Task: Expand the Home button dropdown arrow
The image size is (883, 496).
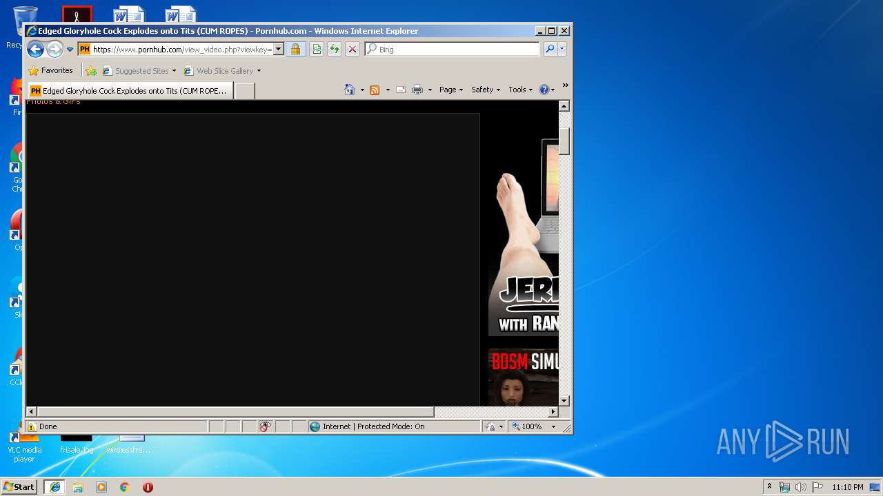Action: point(362,90)
